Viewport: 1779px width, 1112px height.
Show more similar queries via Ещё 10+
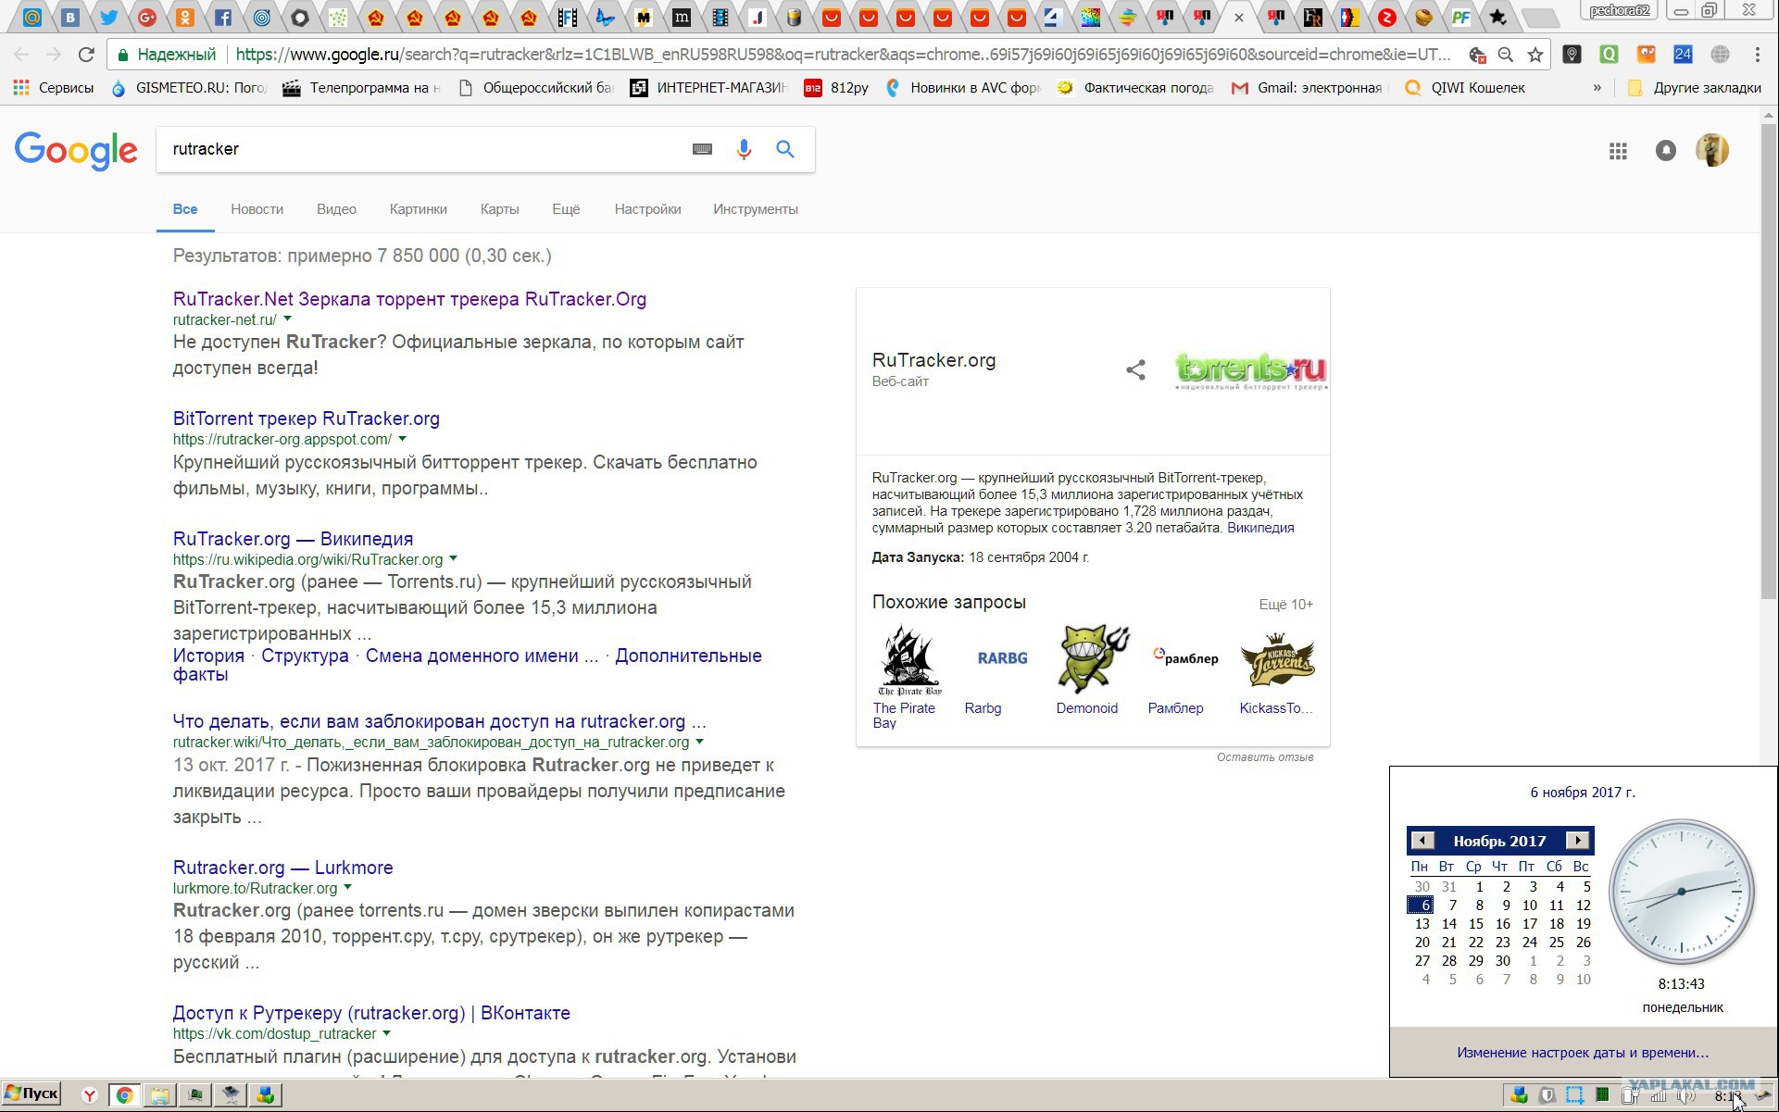coord(1285,605)
